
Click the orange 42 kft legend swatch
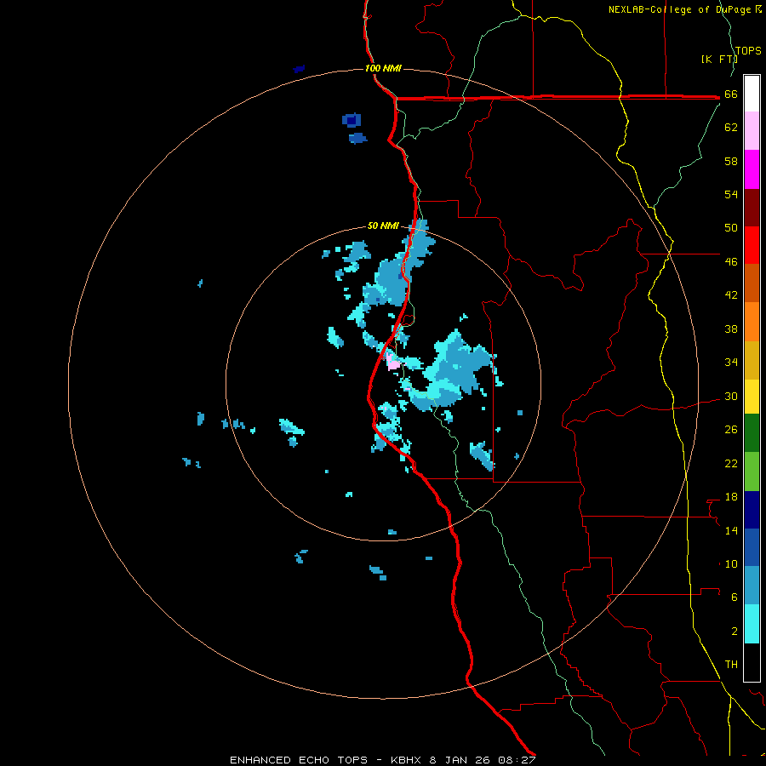pyautogui.click(x=752, y=321)
